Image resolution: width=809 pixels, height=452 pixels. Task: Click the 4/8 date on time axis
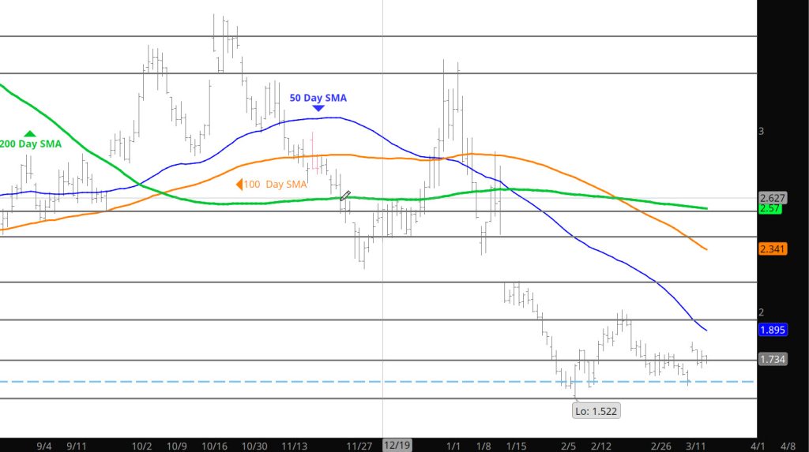[x=788, y=446]
